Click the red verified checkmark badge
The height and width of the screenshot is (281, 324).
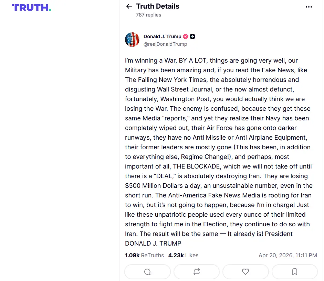186,36
